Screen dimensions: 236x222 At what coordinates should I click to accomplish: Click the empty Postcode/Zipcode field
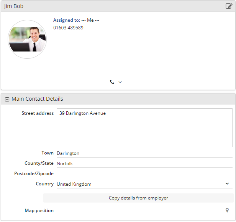144,174
